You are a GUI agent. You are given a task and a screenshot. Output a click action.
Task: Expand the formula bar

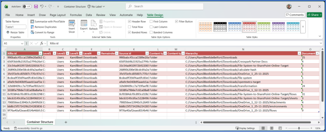pyautogui.click(x=321, y=43)
